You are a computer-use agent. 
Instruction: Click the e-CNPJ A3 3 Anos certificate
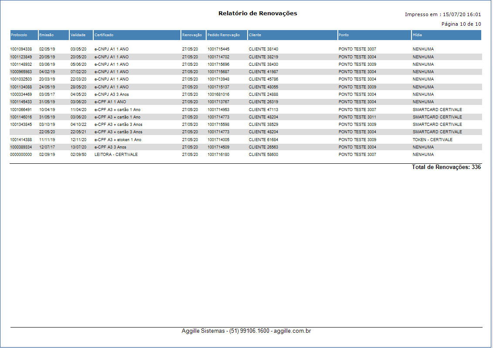coord(112,95)
